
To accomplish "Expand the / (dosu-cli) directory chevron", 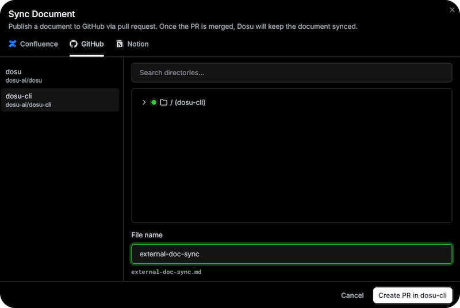I will 144,103.
